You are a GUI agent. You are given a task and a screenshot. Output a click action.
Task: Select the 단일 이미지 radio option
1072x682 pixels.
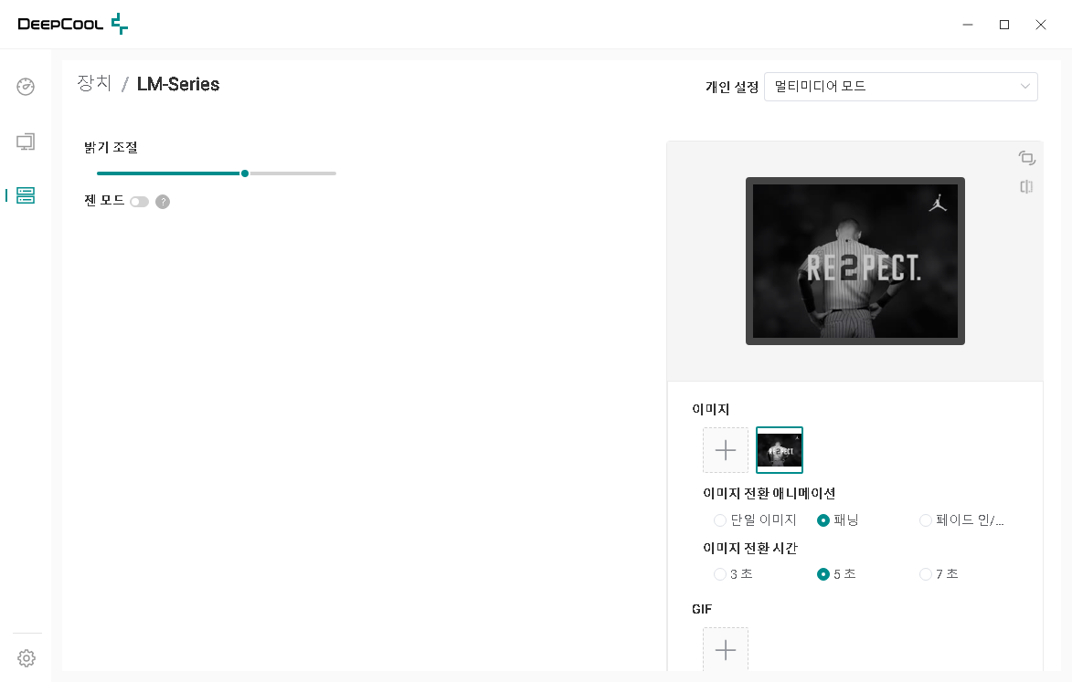coord(720,520)
